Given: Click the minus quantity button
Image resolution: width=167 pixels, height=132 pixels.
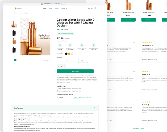Looking at the screenshot, I should click(59, 66).
